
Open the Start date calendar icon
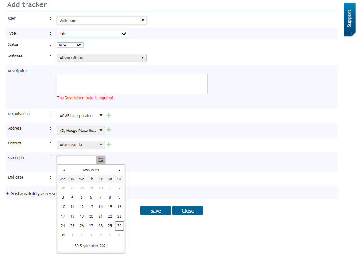(101, 160)
